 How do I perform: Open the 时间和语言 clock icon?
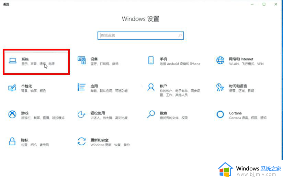click(220, 87)
